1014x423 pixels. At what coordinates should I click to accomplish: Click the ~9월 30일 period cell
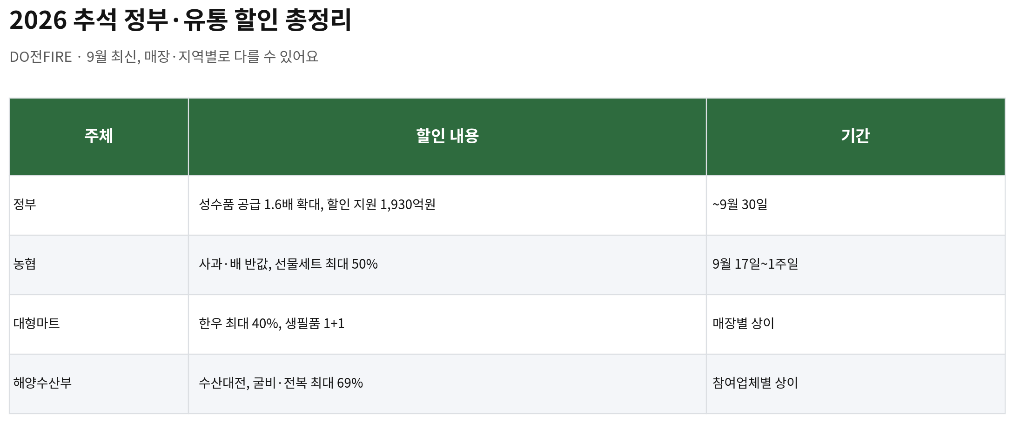pyautogui.click(x=855, y=205)
